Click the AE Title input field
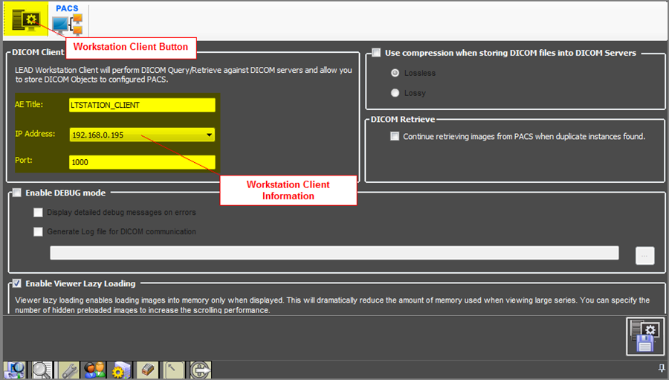 pos(141,105)
